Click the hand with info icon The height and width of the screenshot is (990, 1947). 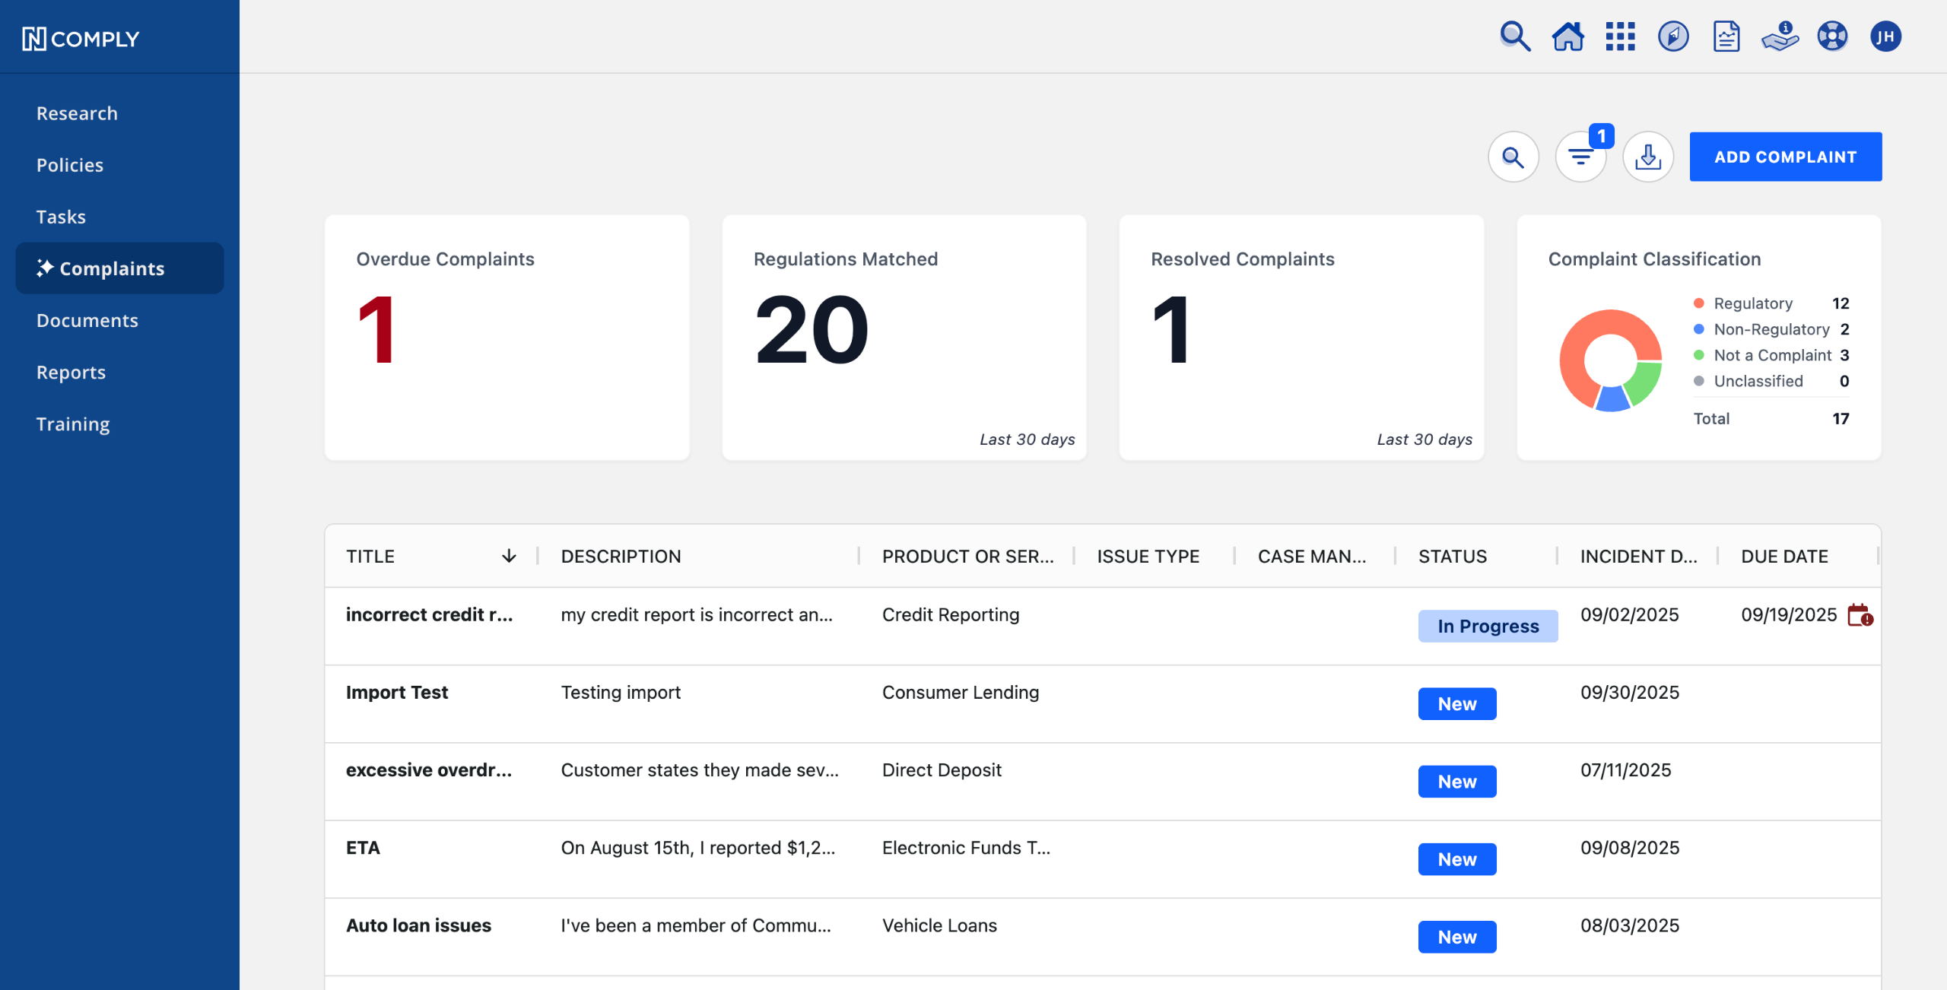(1780, 36)
